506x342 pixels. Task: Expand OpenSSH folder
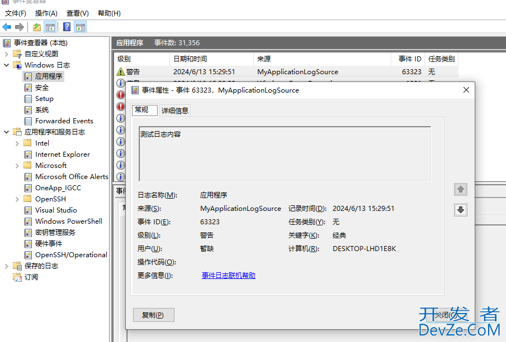click(x=17, y=199)
